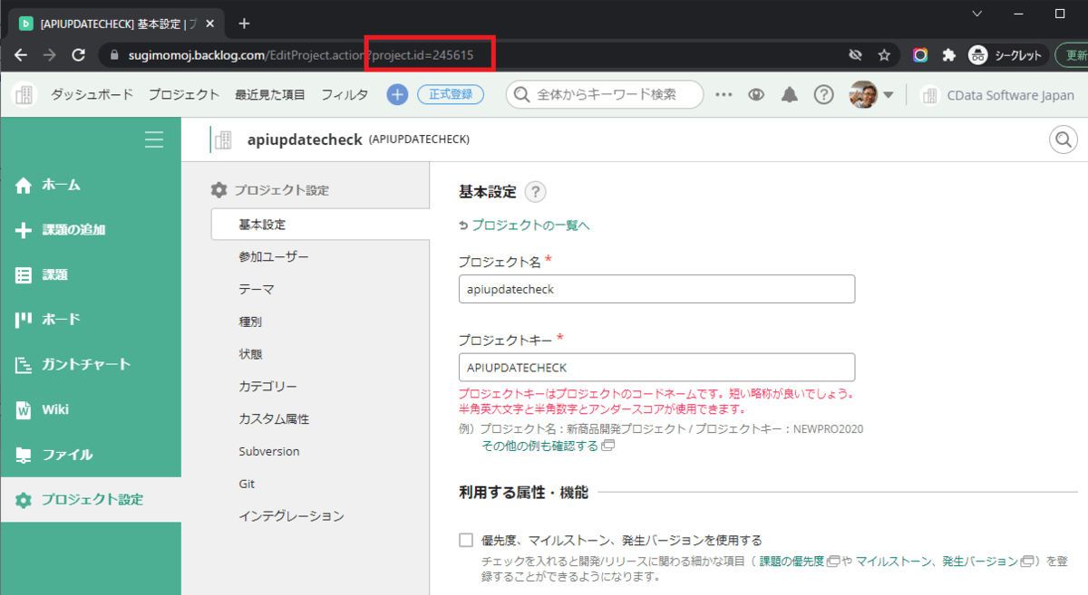Click the プロジェクト名 input field

[x=657, y=289]
